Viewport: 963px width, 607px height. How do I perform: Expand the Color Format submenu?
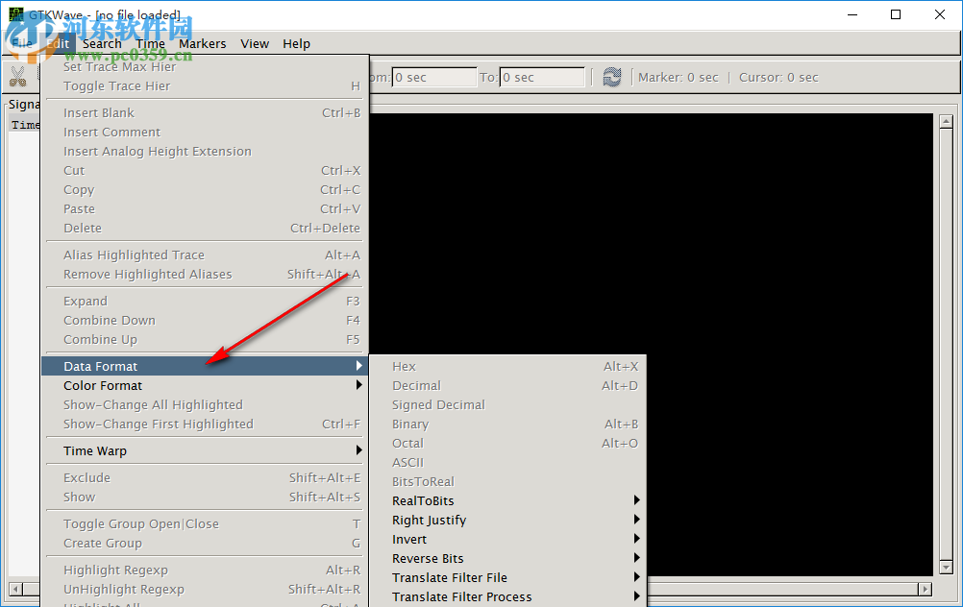pyautogui.click(x=205, y=385)
